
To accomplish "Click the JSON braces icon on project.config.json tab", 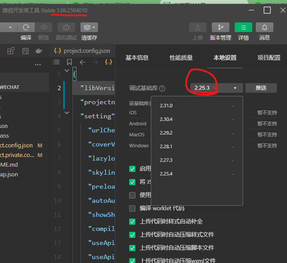I will [x=58, y=51].
